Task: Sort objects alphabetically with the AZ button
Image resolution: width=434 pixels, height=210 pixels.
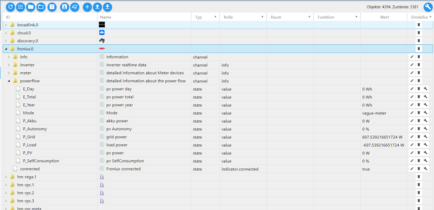Action: coord(75,7)
